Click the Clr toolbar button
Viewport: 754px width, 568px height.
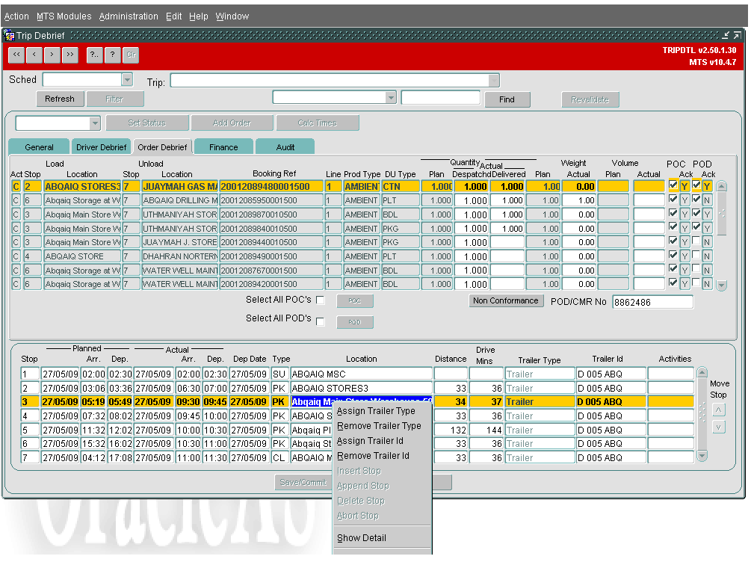pos(131,55)
